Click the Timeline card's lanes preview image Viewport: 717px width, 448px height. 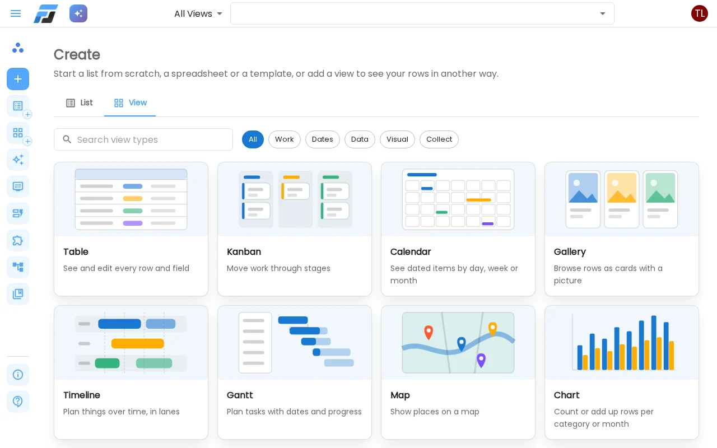131,343
